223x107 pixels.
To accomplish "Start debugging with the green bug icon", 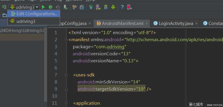I will [x=50, y=7].
